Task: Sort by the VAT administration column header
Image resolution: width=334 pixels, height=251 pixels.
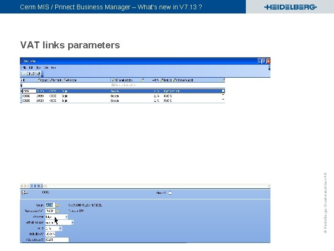Action: coord(126,80)
